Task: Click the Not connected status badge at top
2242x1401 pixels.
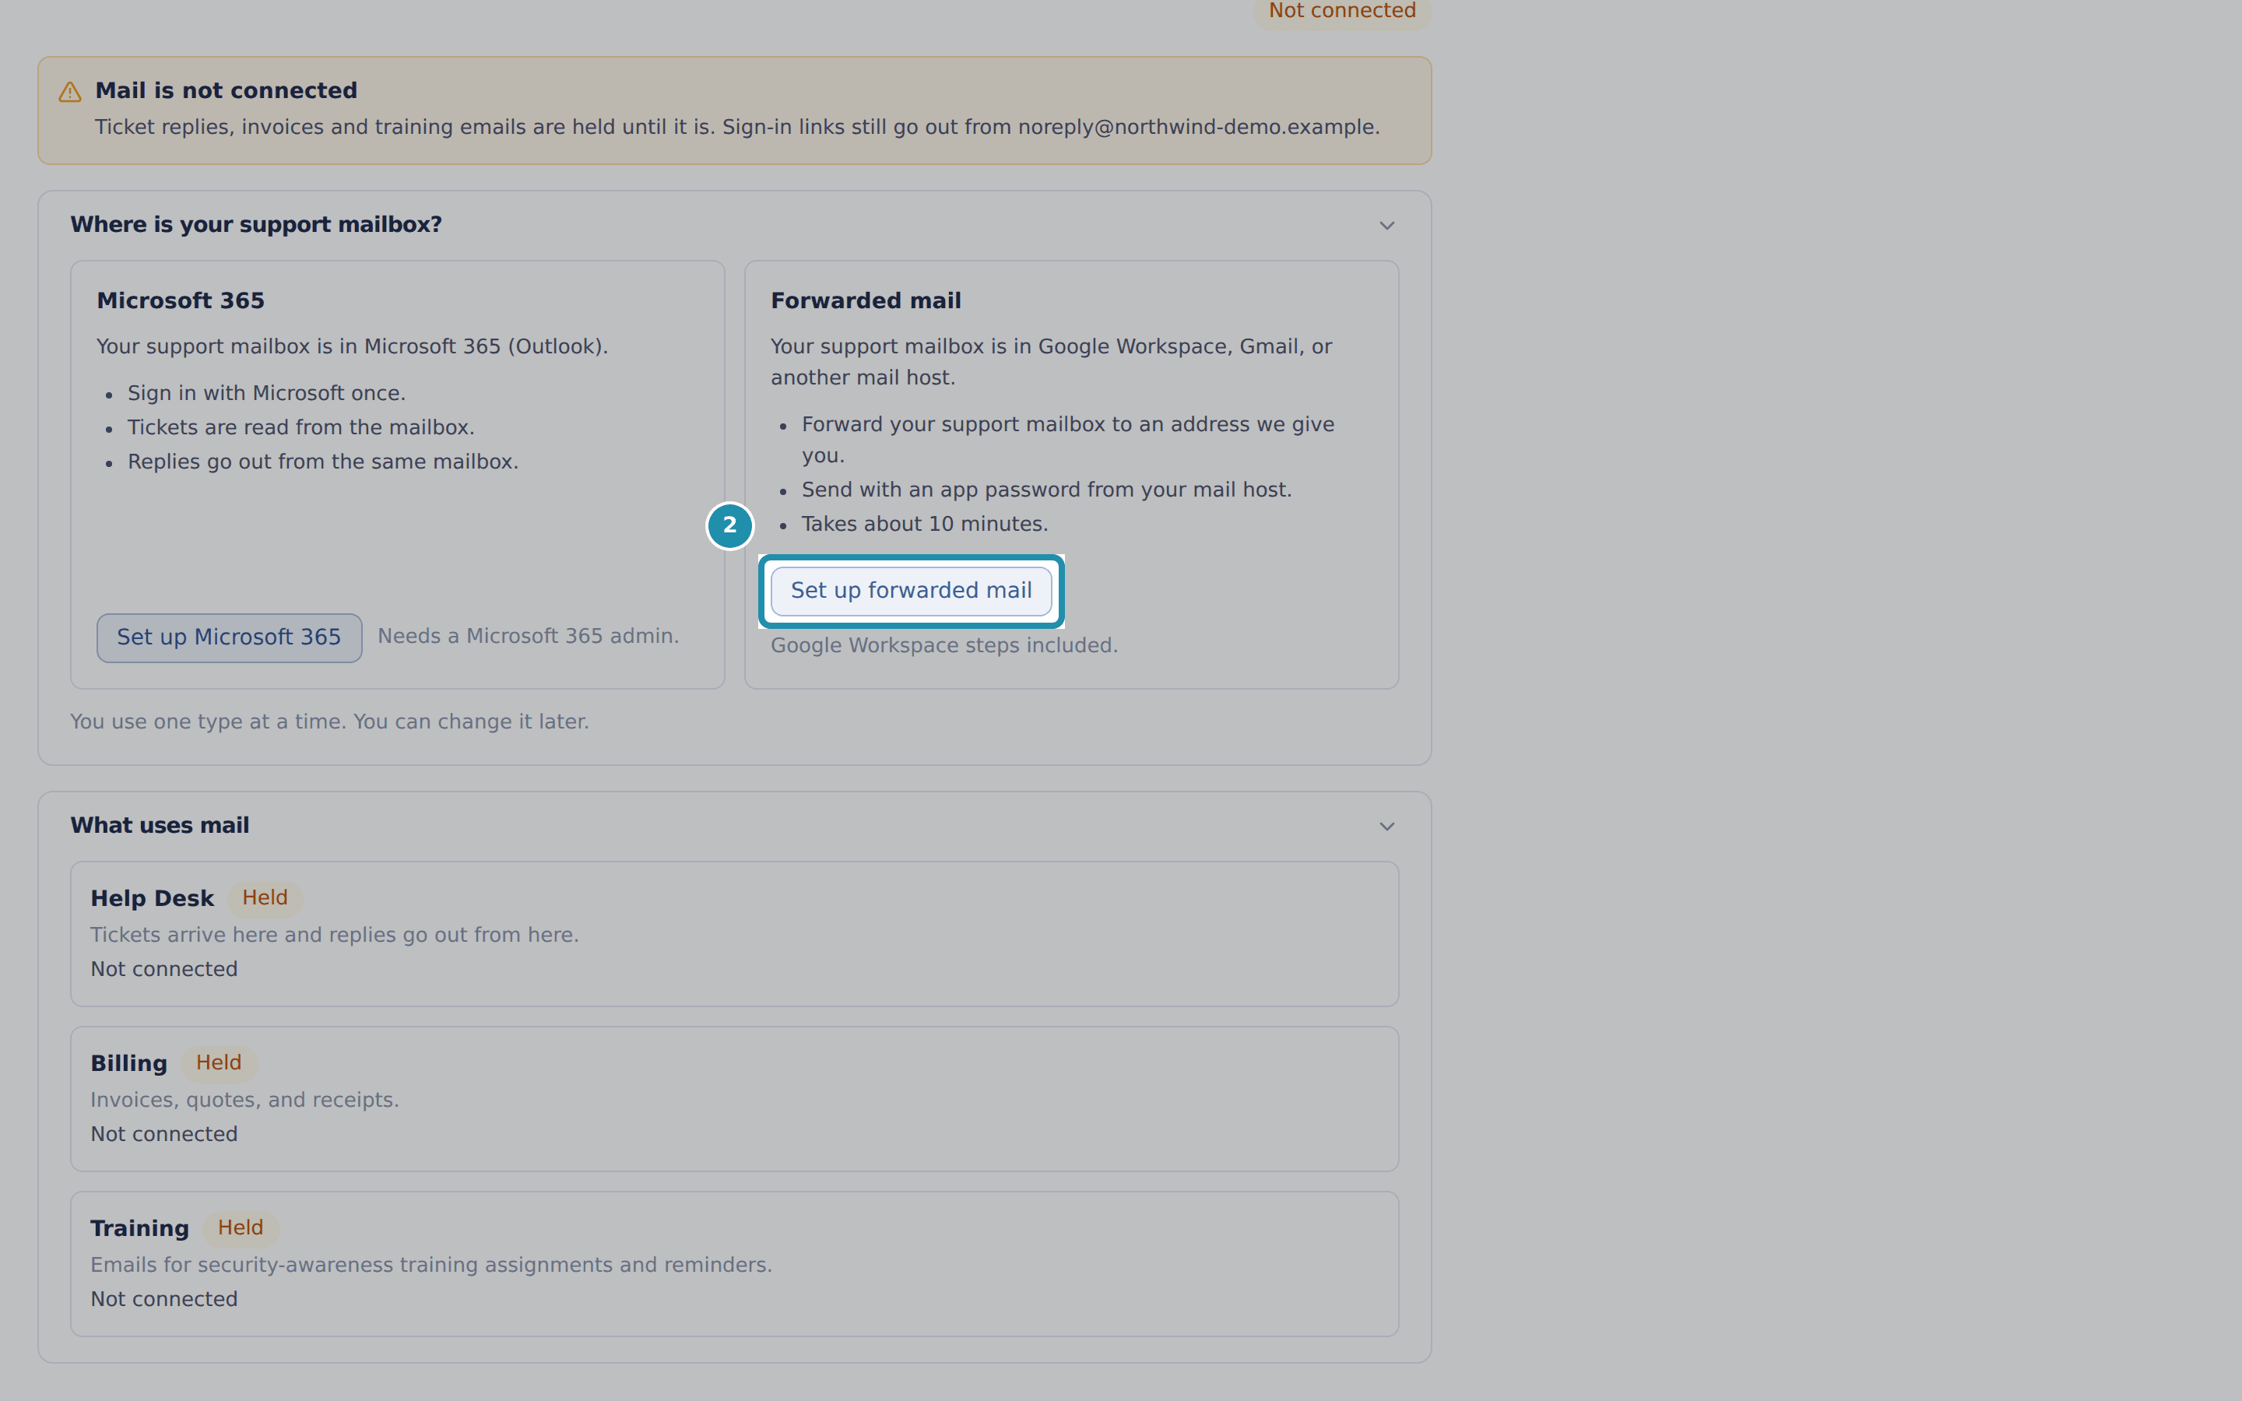Action: tap(1341, 11)
